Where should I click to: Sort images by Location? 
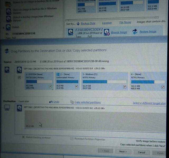pyautogui.click(x=107, y=23)
